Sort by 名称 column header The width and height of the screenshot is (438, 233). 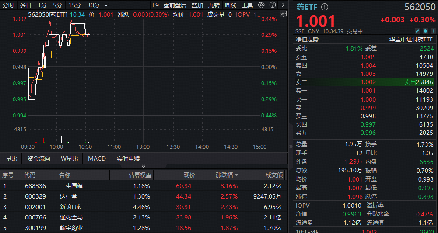tap(64, 175)
